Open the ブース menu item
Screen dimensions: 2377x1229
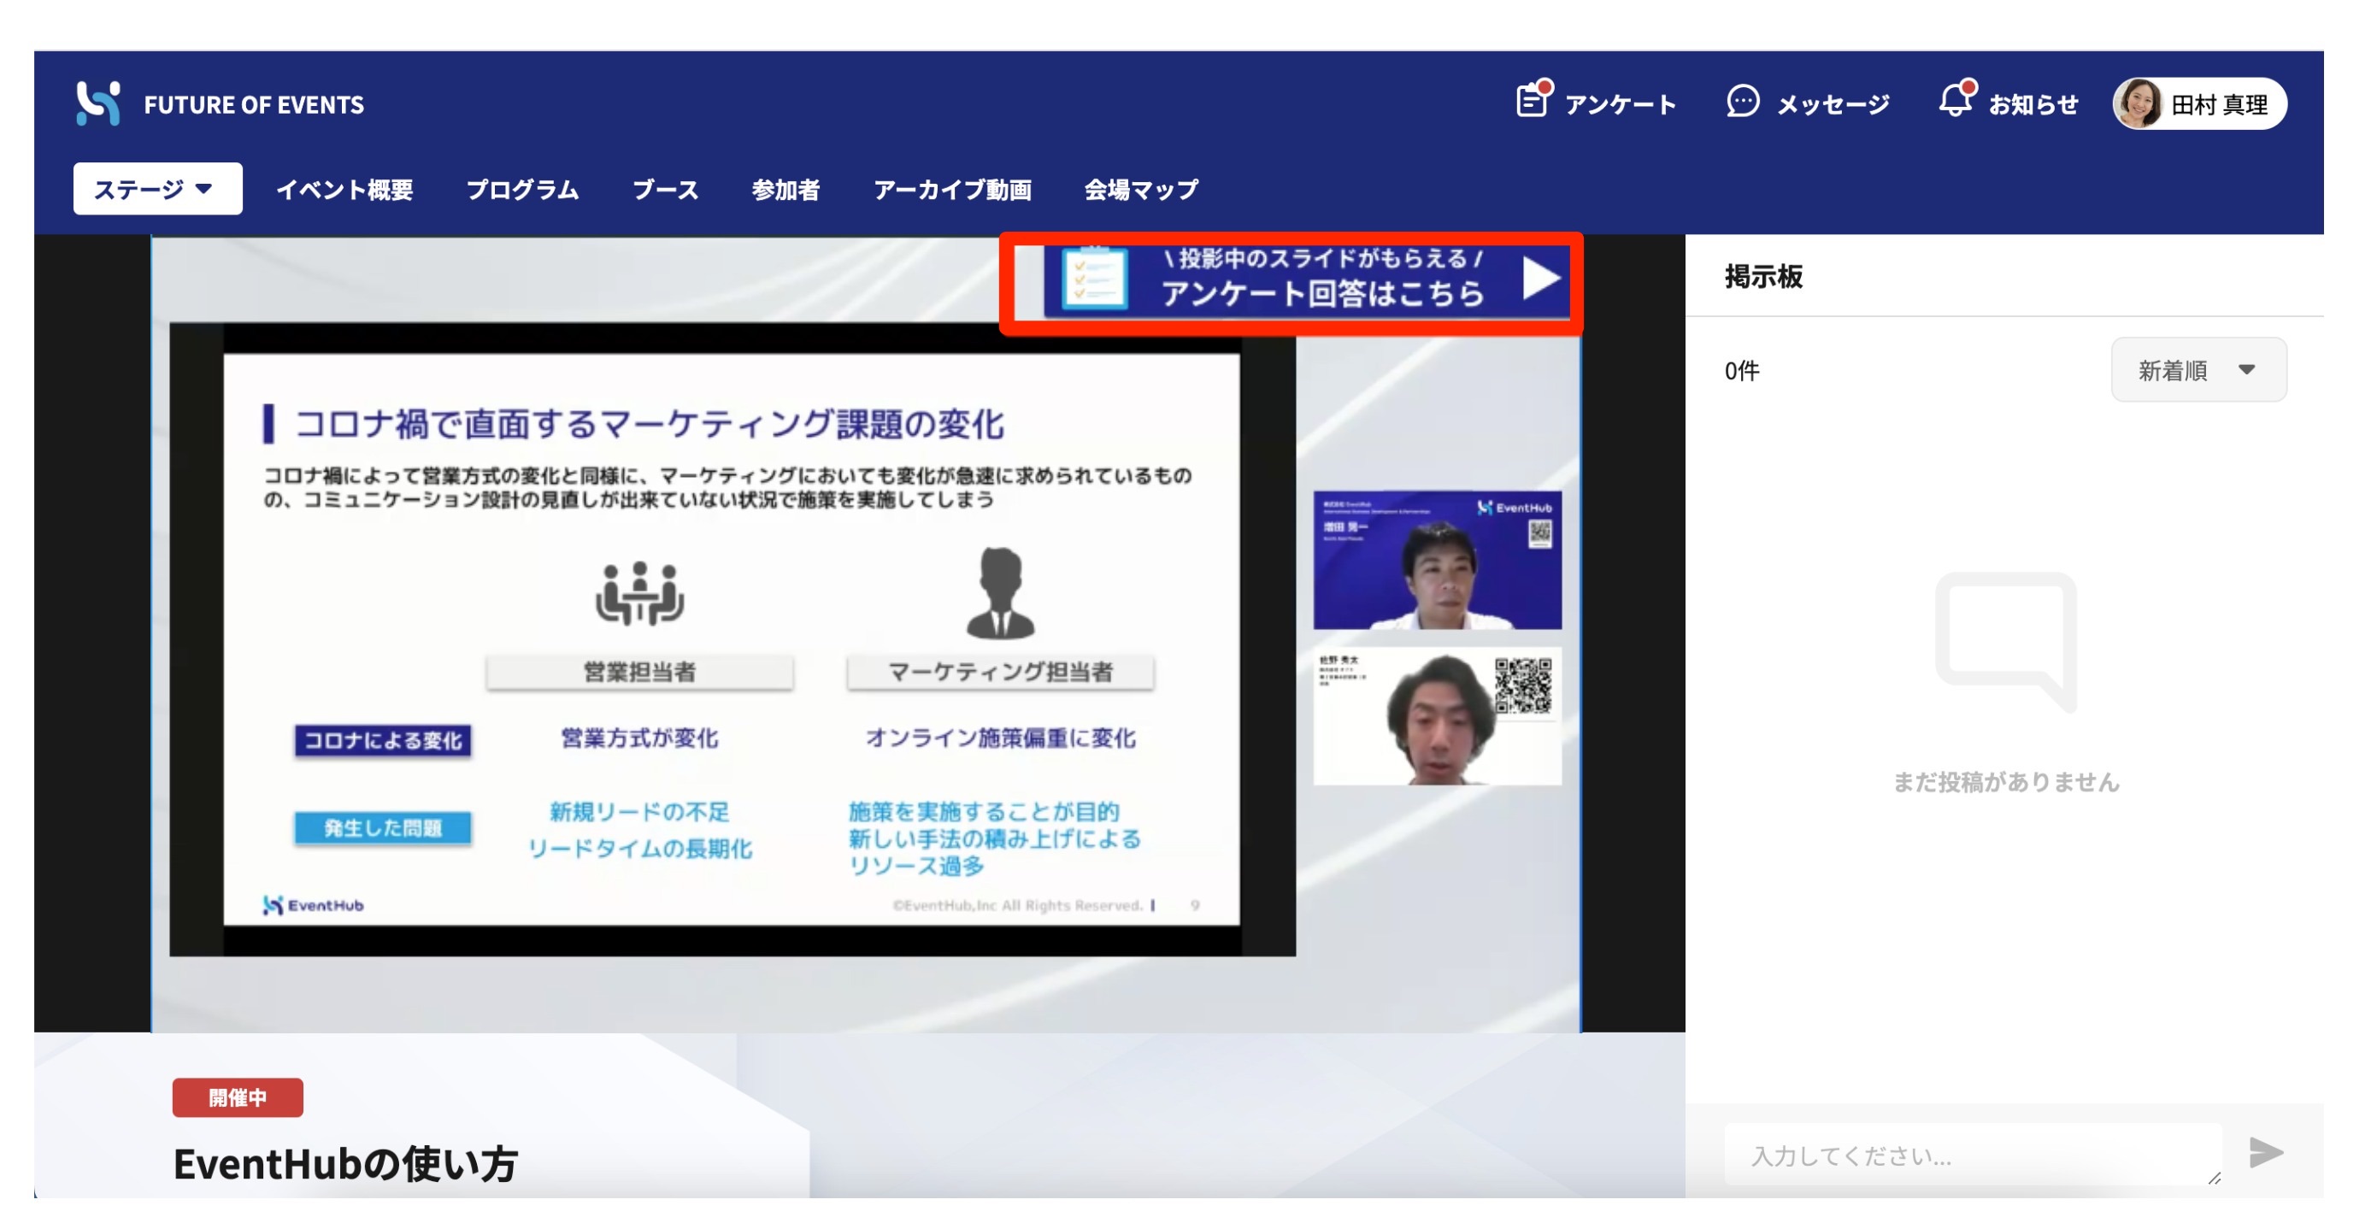664,190
